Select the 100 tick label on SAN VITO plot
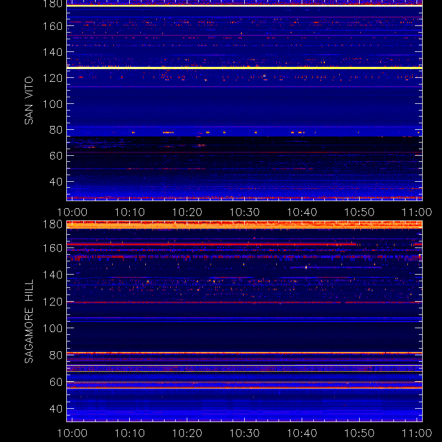Viewport: 442px width, 442px height. (52, 104)
